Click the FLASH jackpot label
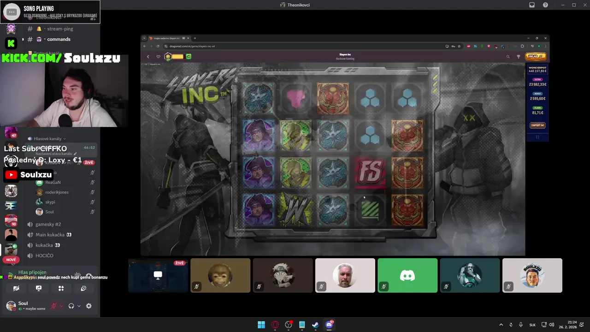590x332 pixels. tap(537, 108)
